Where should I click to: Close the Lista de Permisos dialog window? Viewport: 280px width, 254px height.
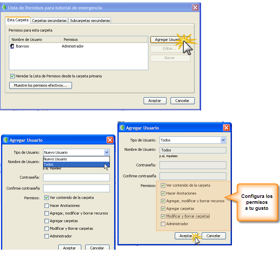click(x=195, y=7)
